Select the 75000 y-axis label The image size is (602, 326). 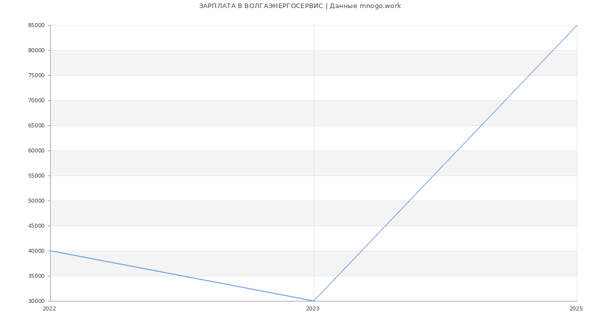click(36, 76)
